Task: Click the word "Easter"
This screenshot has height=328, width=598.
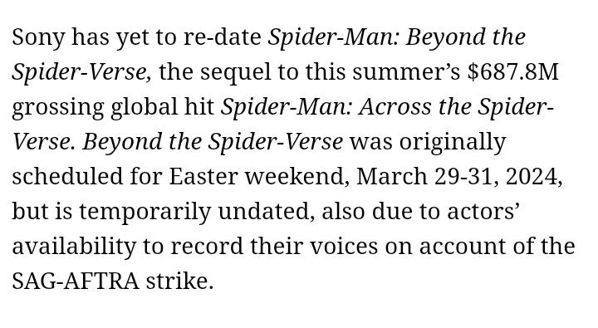Action: pos(203,177)
